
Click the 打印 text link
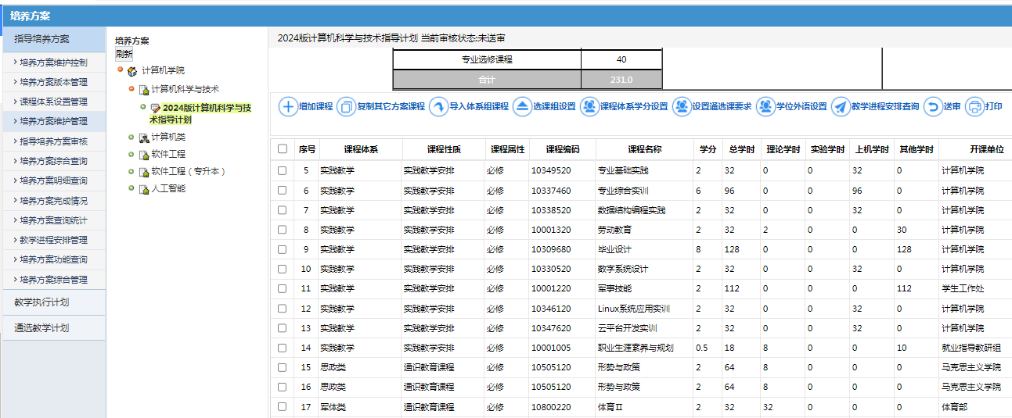click(x=993, y=107)
